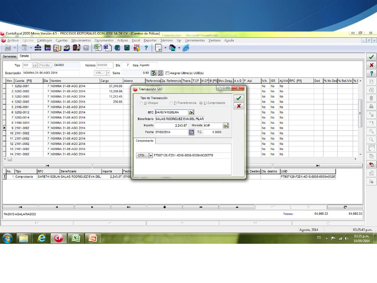Open the Word export toolbar icon
Viewport: 377px width, 283px height.
108,48
